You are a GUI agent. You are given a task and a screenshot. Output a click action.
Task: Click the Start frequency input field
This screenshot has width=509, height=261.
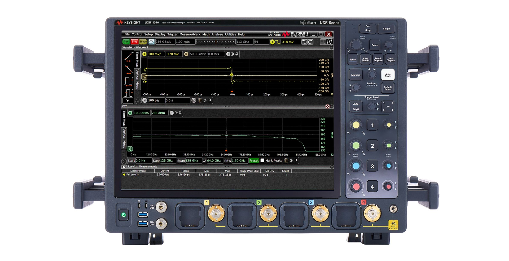click(144, 160)
